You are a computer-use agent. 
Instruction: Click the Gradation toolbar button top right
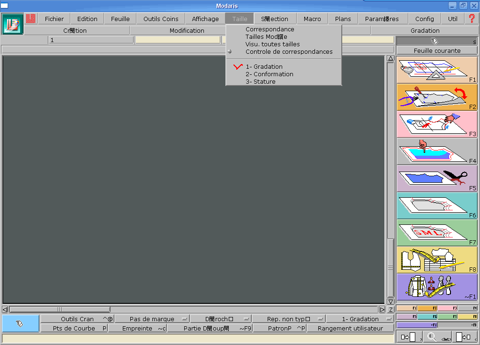(x=425, y=30)
